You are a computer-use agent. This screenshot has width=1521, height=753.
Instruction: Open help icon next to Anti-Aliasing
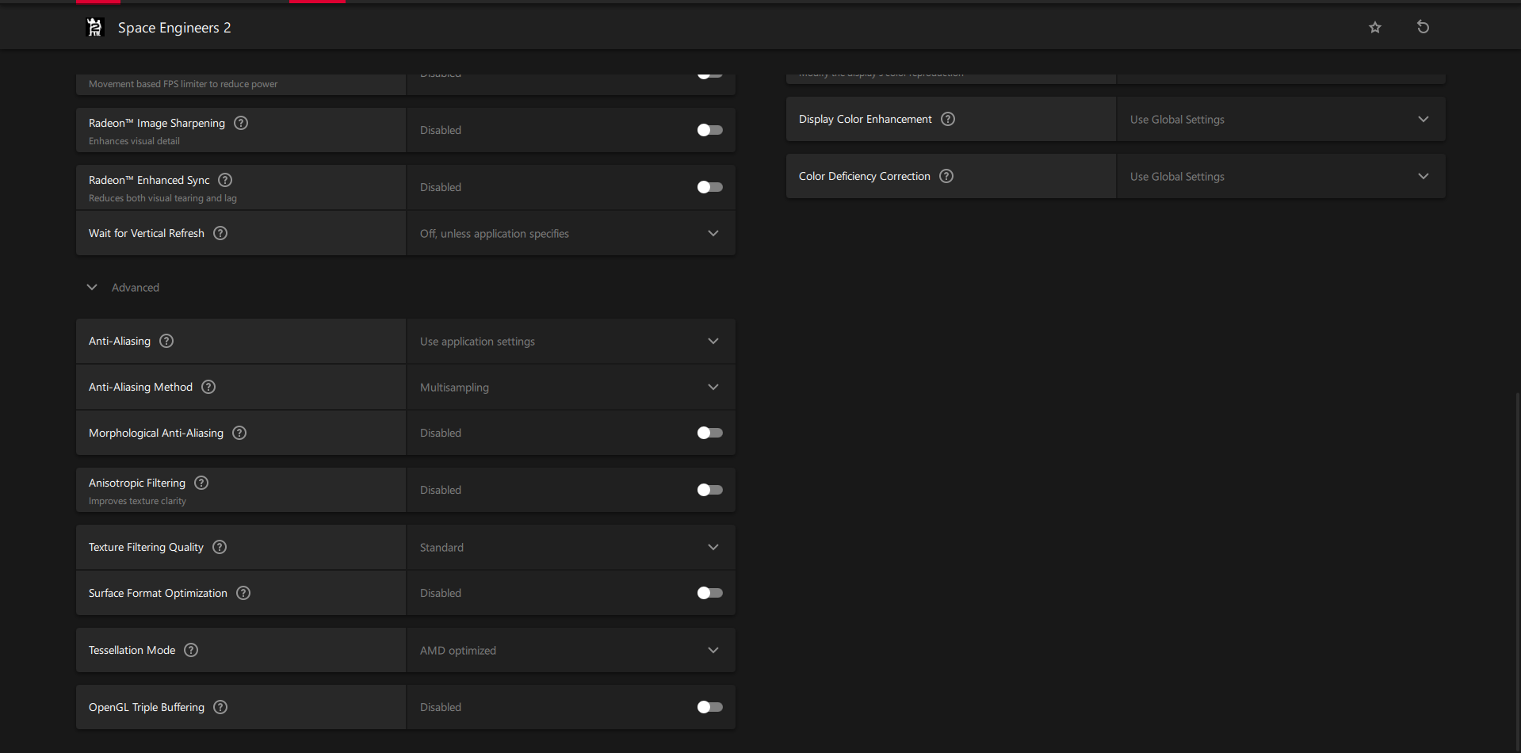click(166, 341)
